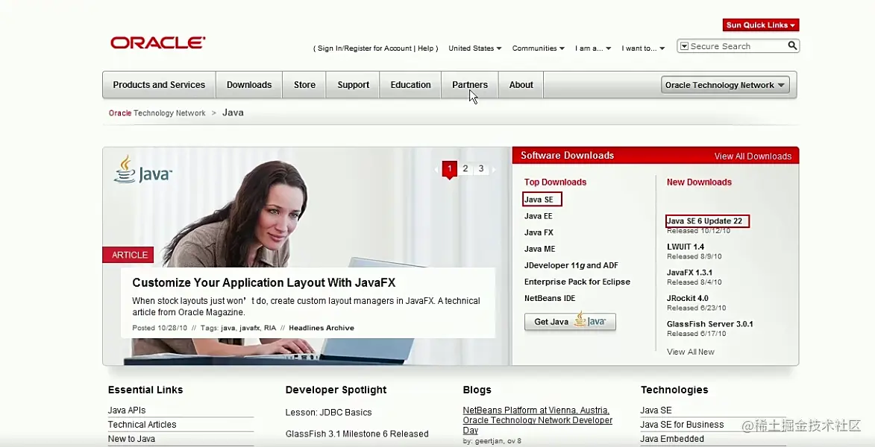Open the Downloads menu
Screen dimensions: 875x447
(249, 85)
